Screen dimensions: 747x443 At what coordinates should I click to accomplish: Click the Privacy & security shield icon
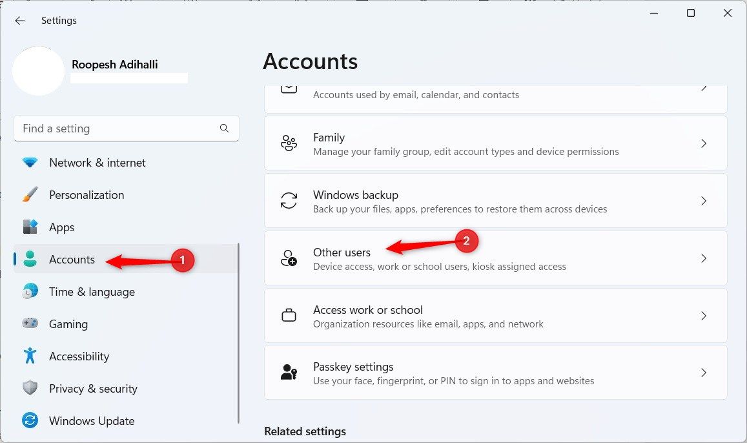[x=30, y=388]
